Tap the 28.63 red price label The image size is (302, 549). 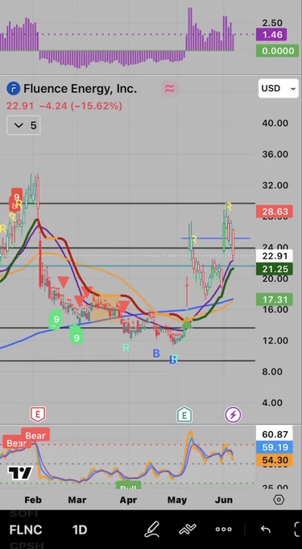pyautogui.click(x=275, y=212)
